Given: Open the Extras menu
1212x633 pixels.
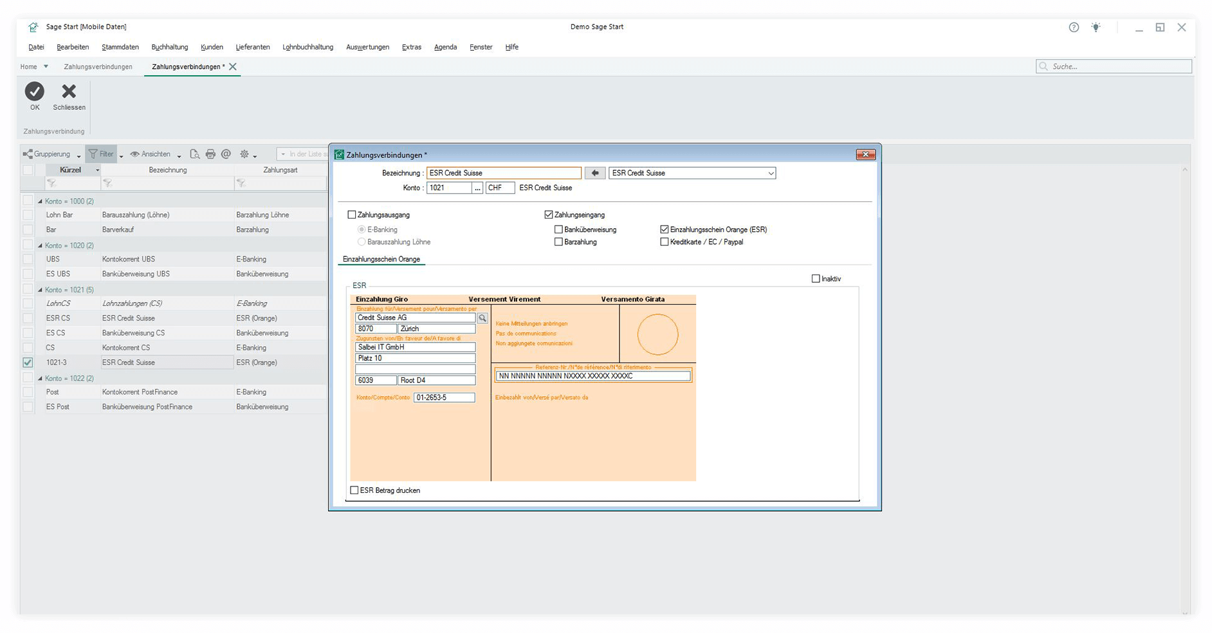Looking at the screenshot, I should click(x=412, y=47).
